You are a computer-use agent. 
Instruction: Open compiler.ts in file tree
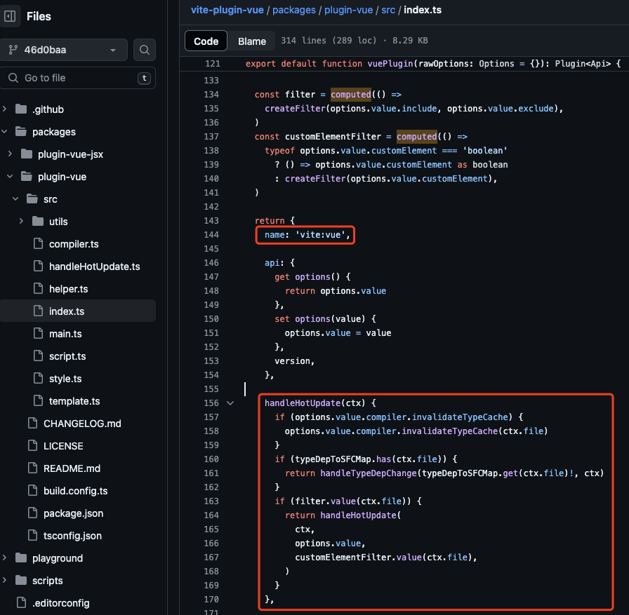coord(74,244)
